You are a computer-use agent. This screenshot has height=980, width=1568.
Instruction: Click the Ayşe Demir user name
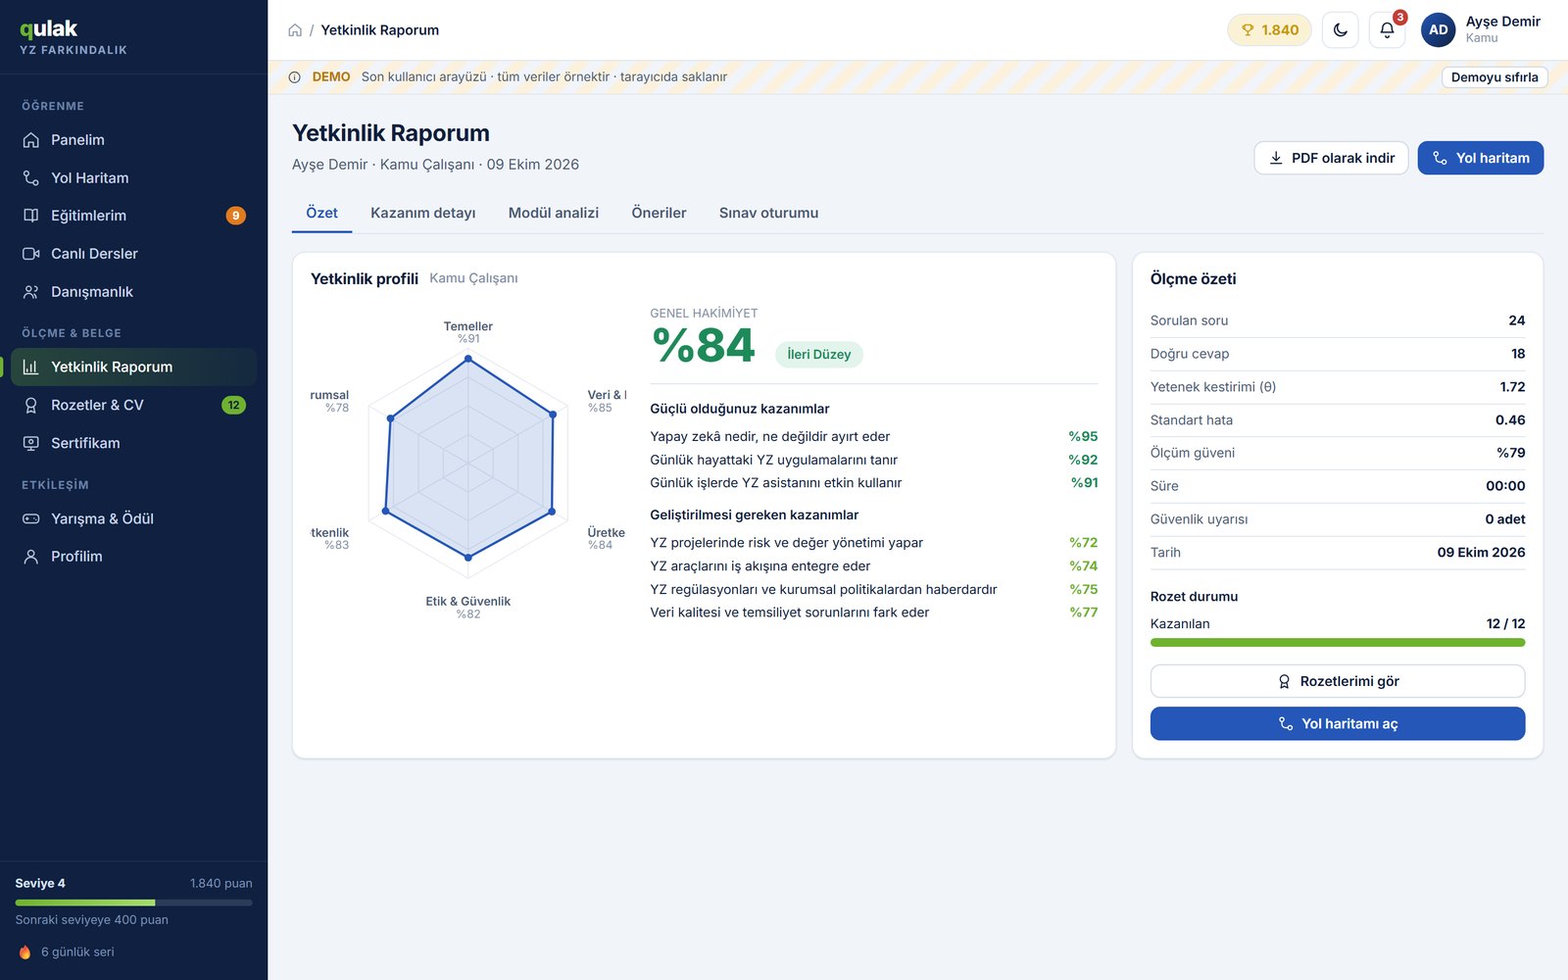coord(1502,22)
